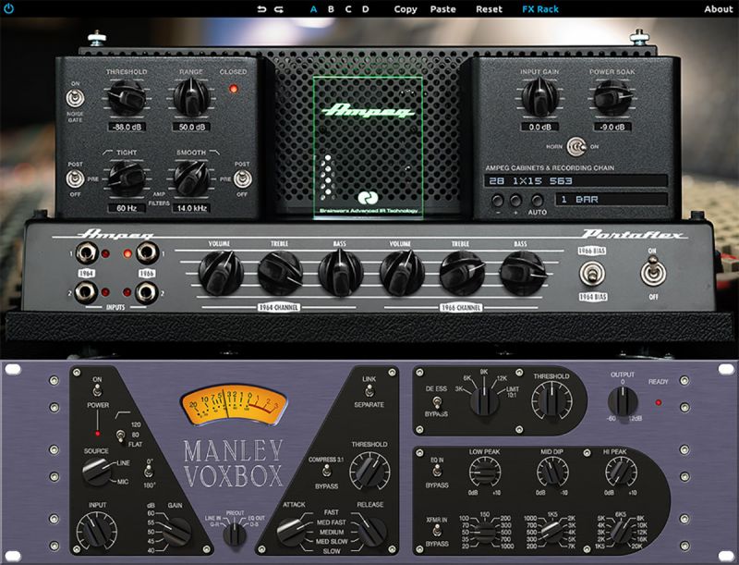The height and width of the screenshot is (565, 739).
Task: Click the 50.0 dB range value field
Action: coord(191,127)
